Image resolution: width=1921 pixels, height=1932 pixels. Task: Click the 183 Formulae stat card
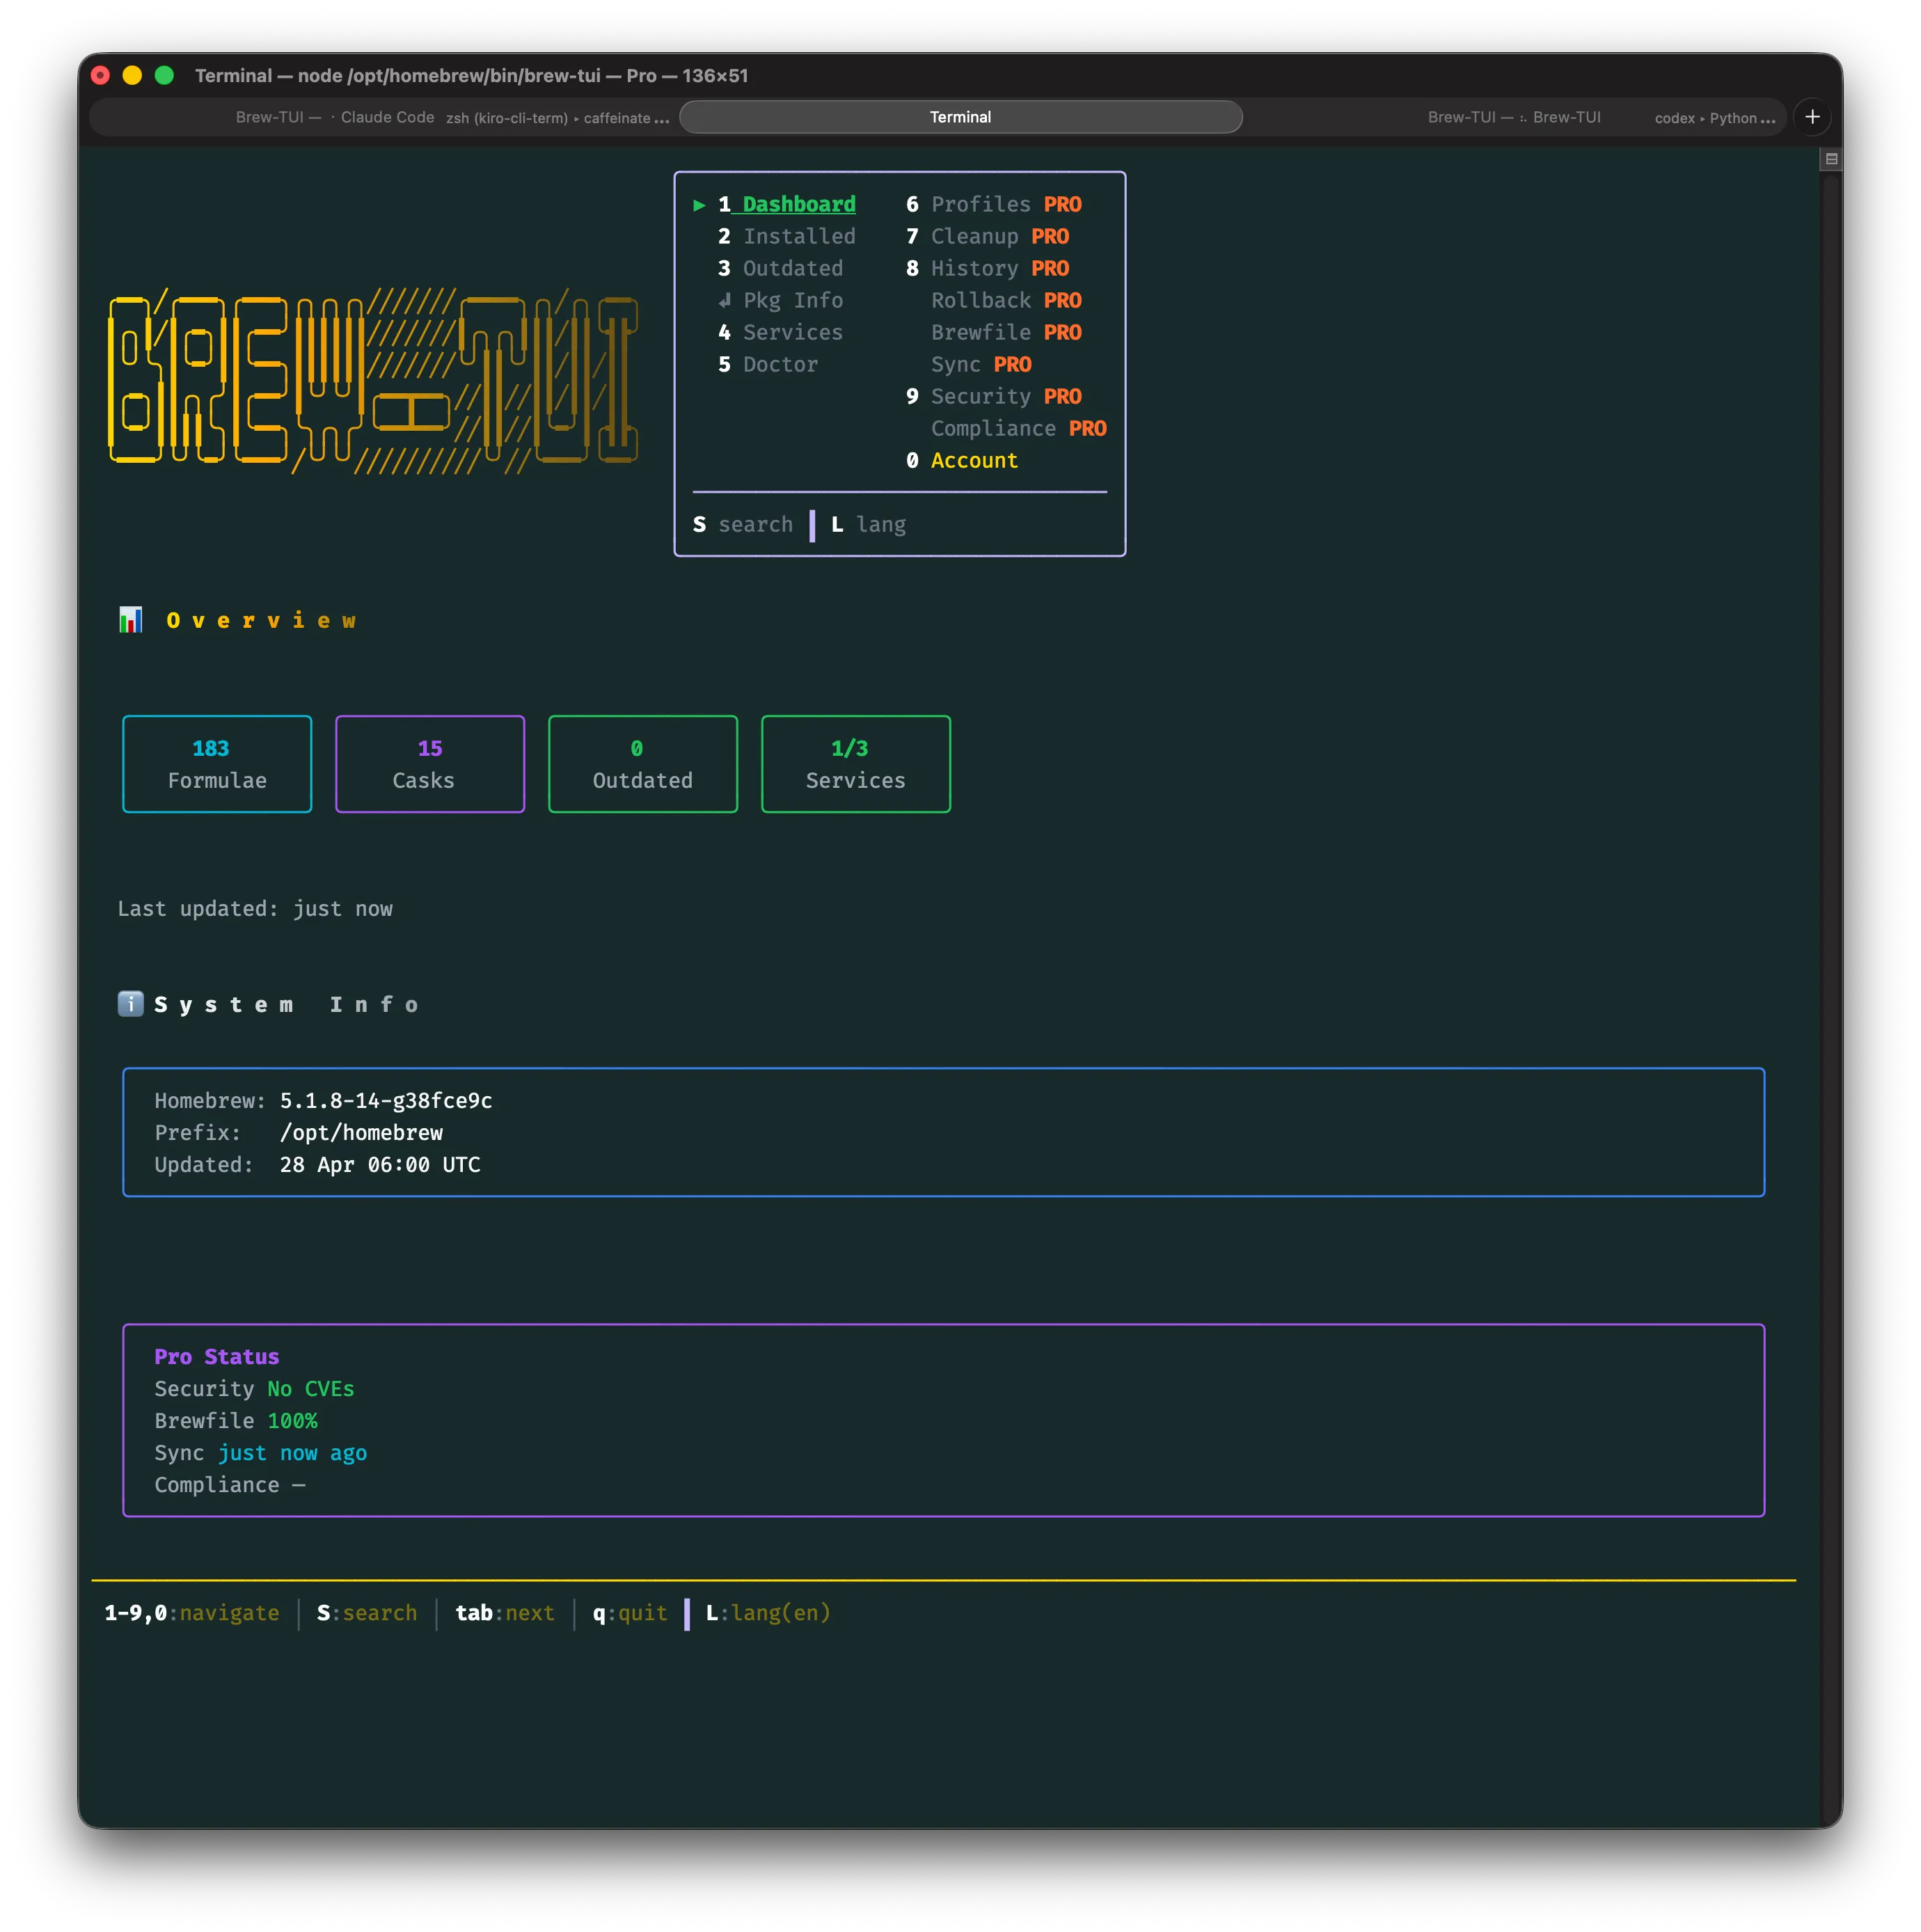coord(217,764)
